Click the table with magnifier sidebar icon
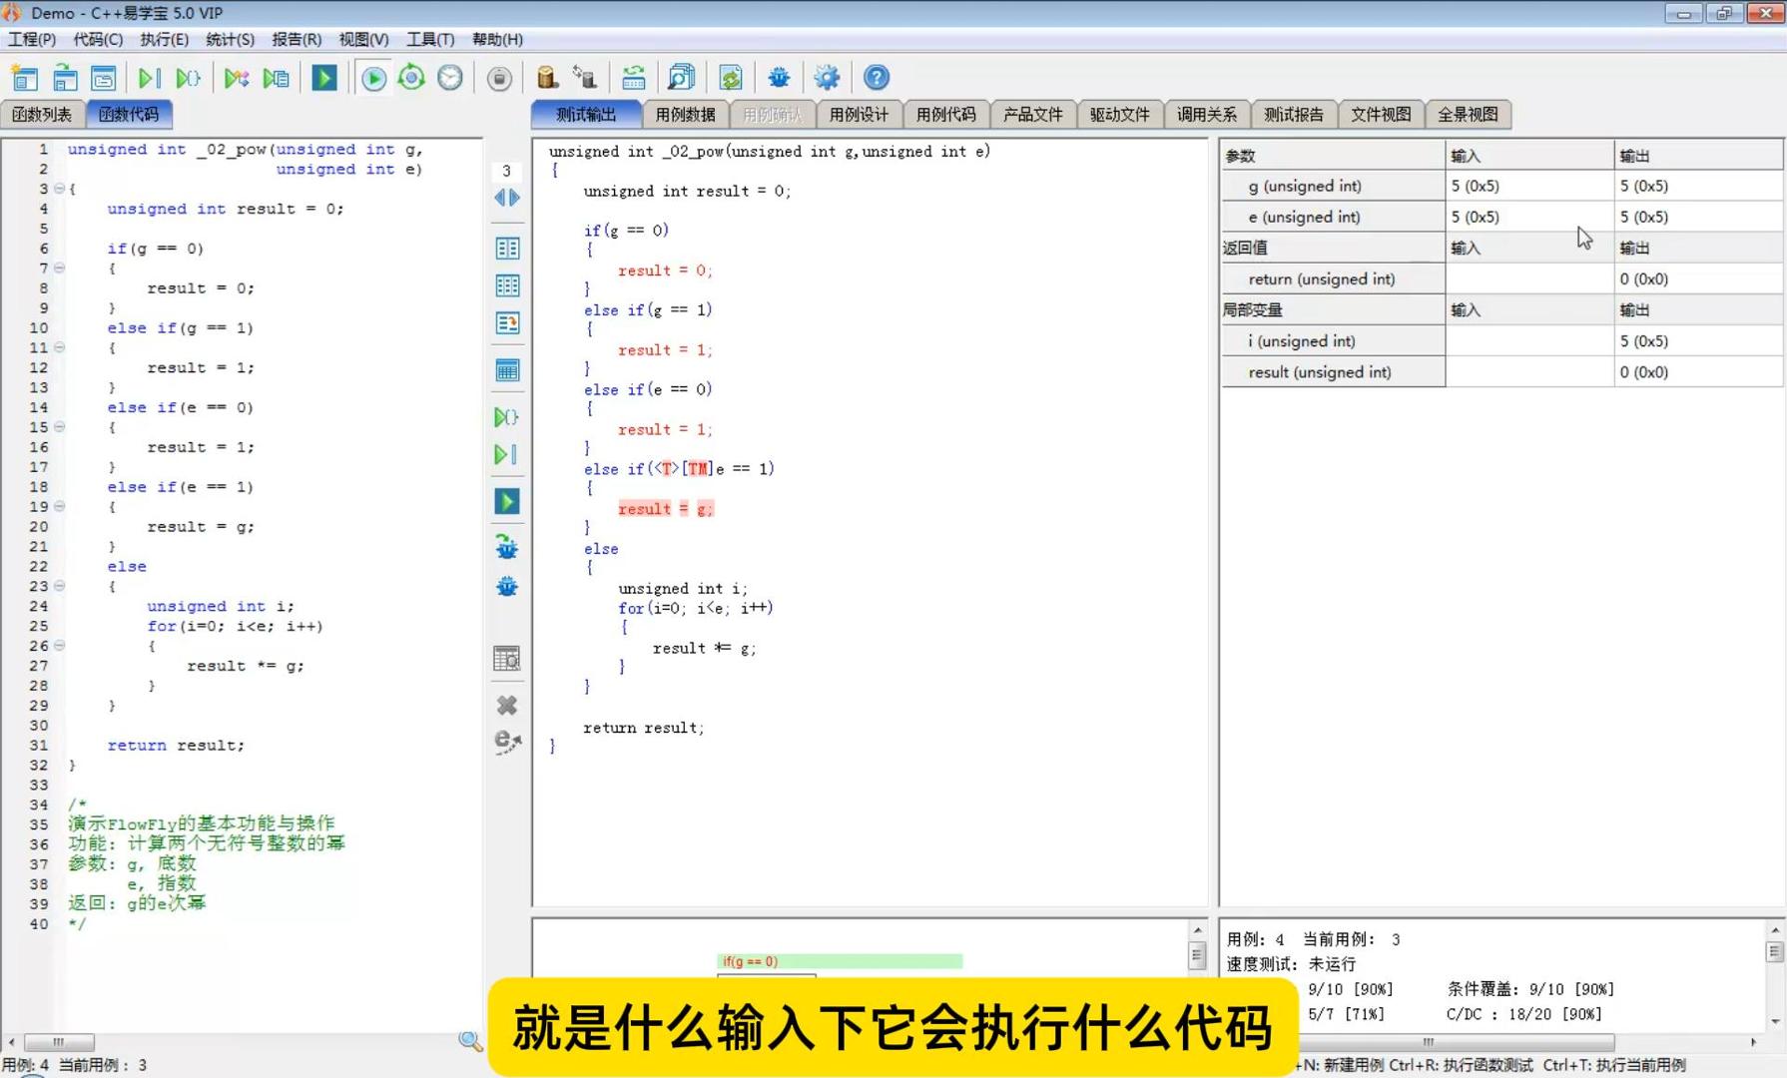Screen dimensions: 1787x1078 [x=507, y=658]
